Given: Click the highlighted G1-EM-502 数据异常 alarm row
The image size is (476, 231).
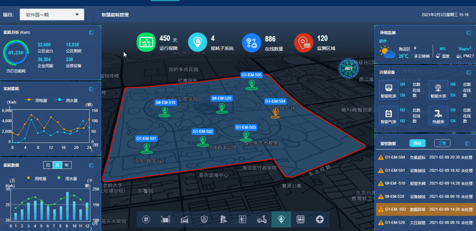Looking at the screenshot, I should coord(426,210).
